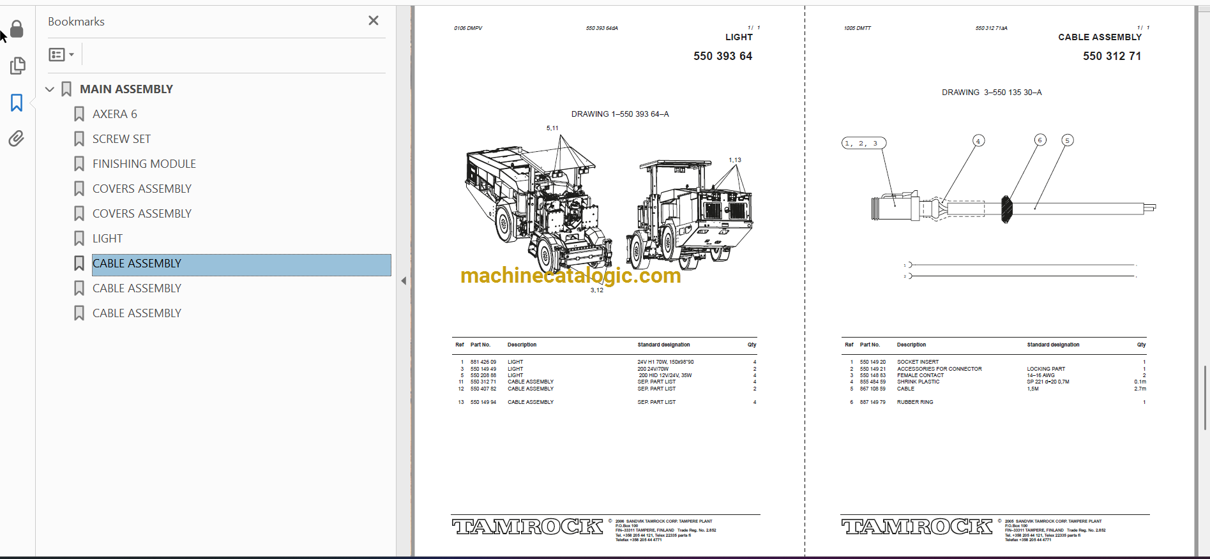Screen dimensions: 1210x559
Task: Close the Bookmarks panel
Action: pos(374,20)
